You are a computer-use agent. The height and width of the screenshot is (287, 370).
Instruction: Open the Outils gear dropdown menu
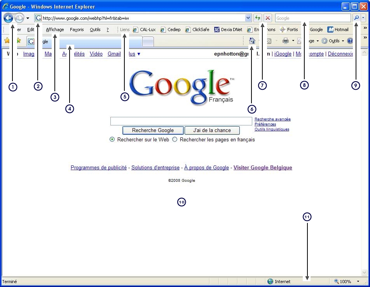point(333,41)
